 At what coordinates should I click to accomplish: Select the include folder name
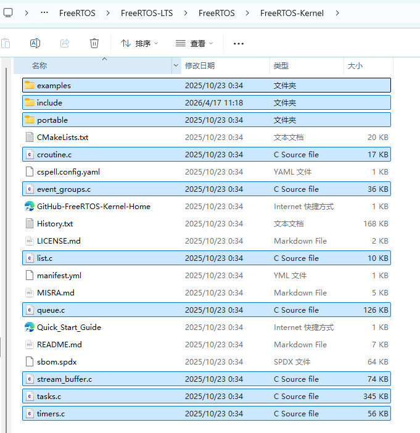(50, 103)
